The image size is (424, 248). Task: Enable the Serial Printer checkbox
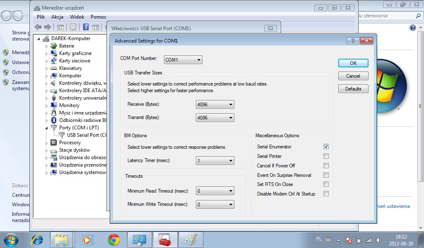tap(326, 156)
